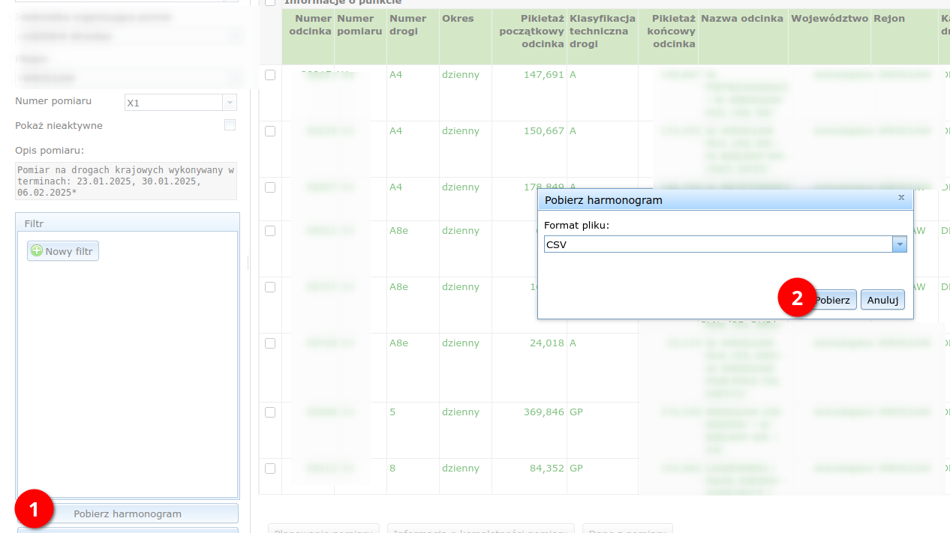950x533 pixels.
Task: Click the green plus icon on Nowy filtr
Action: coord(37,251)
